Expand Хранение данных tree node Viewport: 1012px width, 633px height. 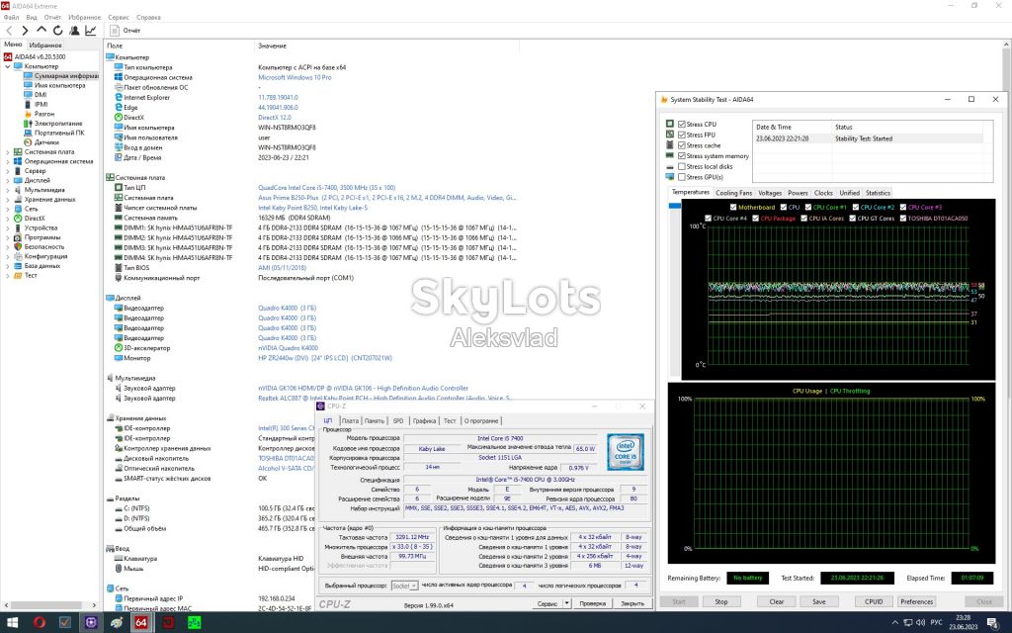point(8,200)
